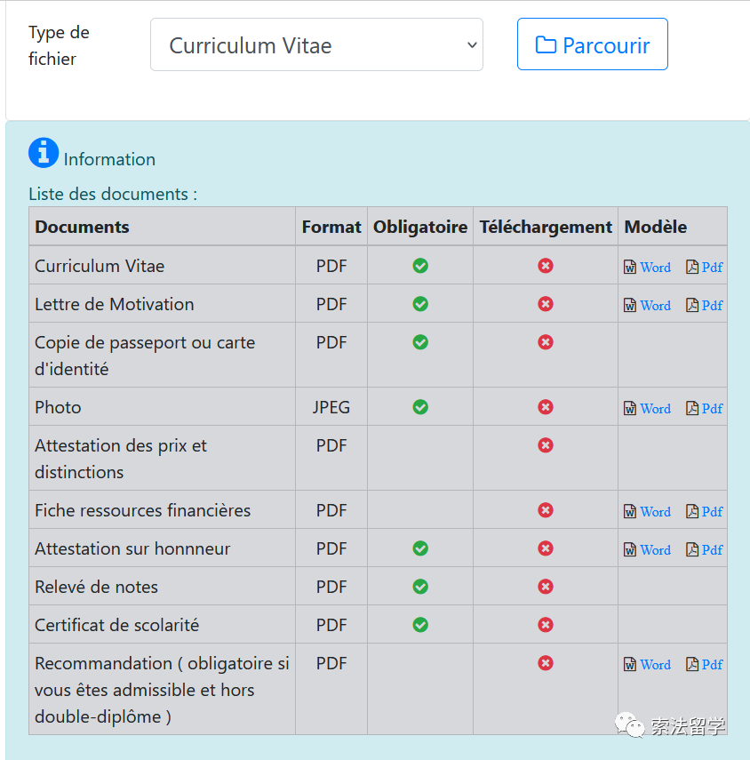Click Attestation sur honneur Word file icon
The width and height of the screenshot is (750, 760).
630,550
